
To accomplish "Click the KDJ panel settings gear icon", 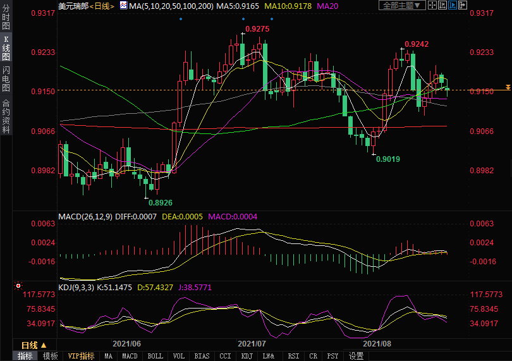I will [x=18, y=286].
